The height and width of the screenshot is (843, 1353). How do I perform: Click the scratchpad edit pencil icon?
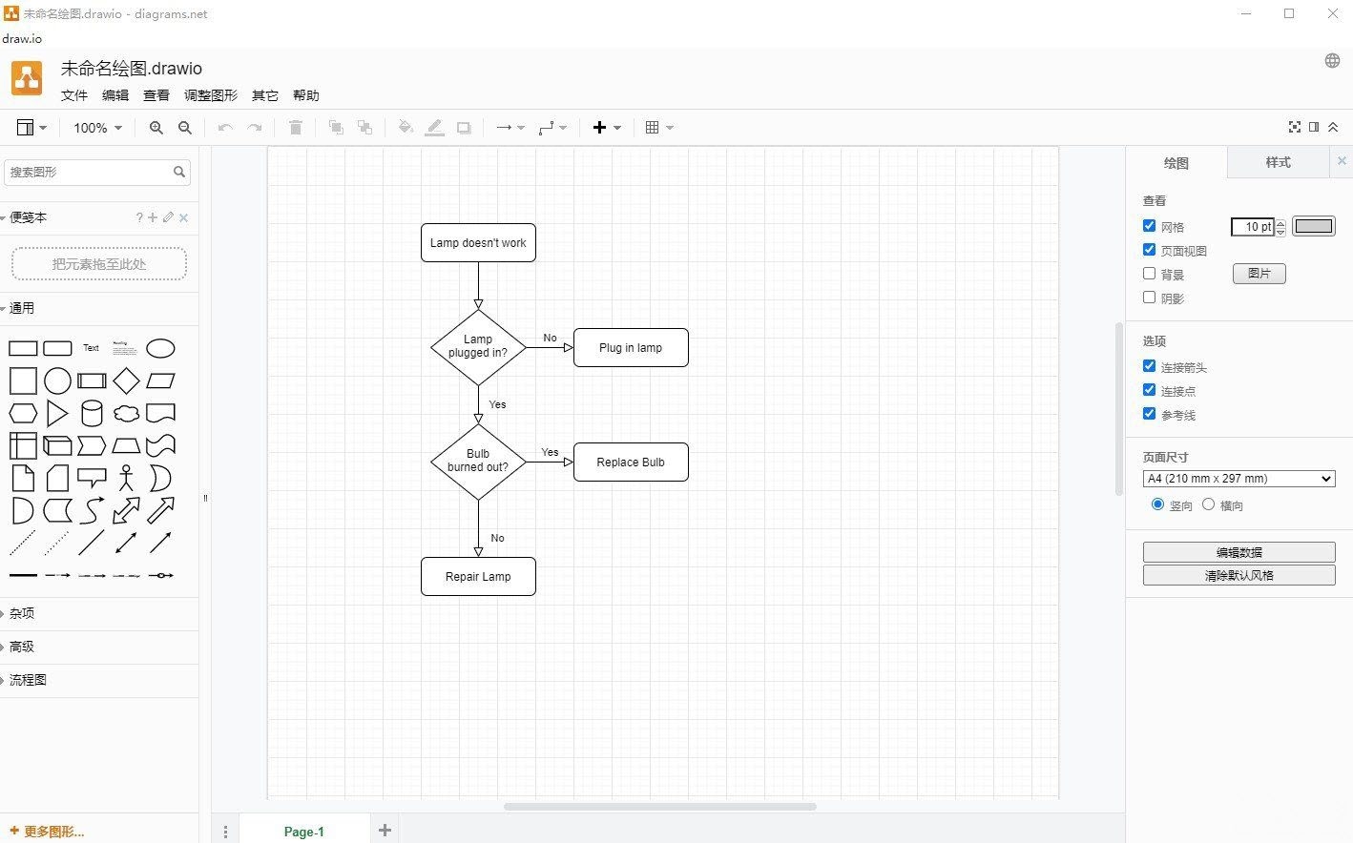(x=169, y=217)
